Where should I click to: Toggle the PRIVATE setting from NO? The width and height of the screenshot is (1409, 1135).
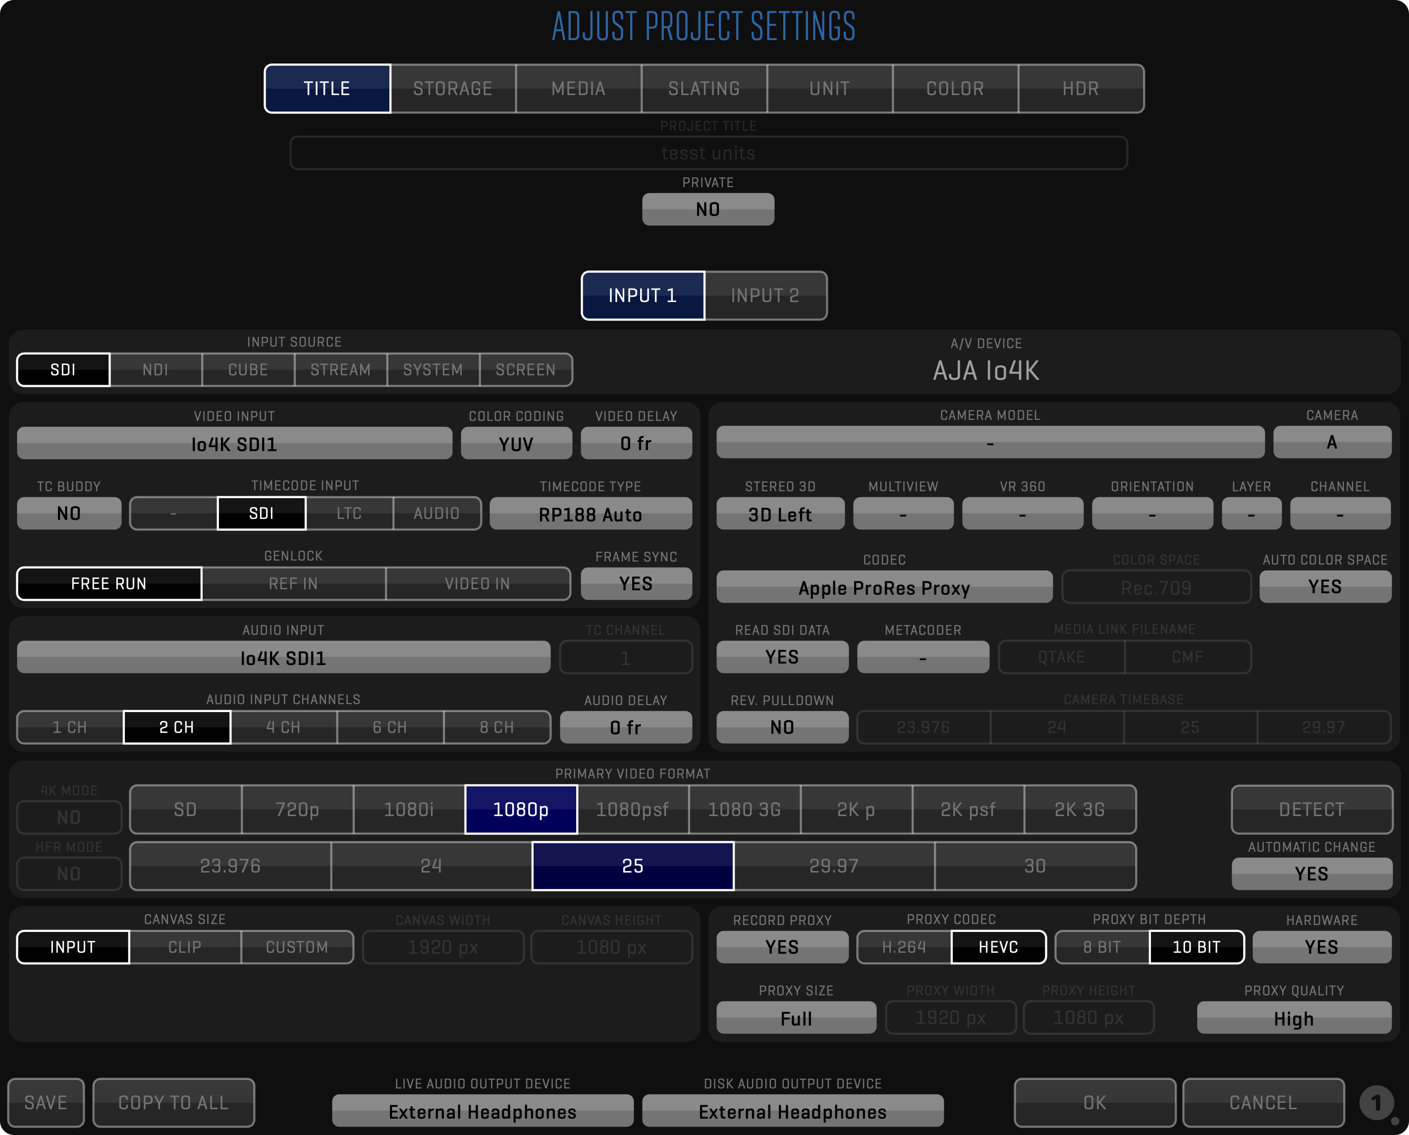point(708,209)
